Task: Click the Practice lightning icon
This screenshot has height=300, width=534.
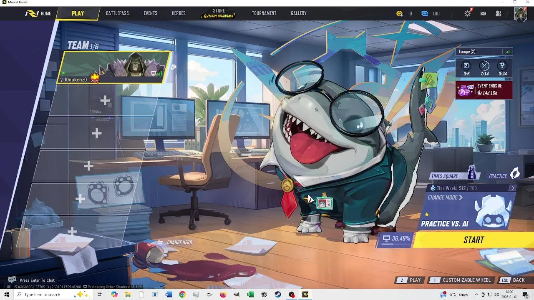Action: point(515,173)
